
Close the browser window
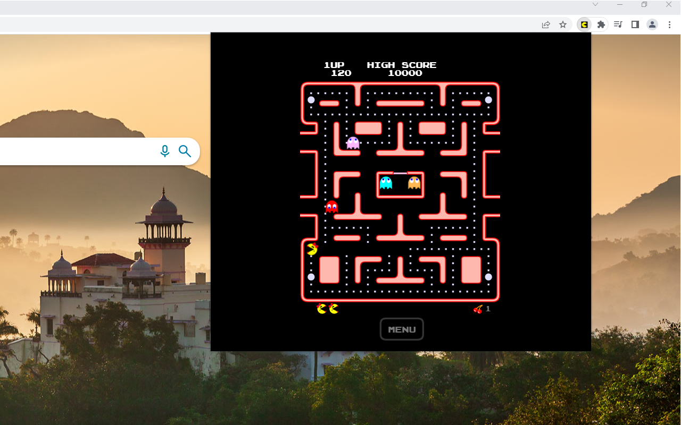point(669,4)
